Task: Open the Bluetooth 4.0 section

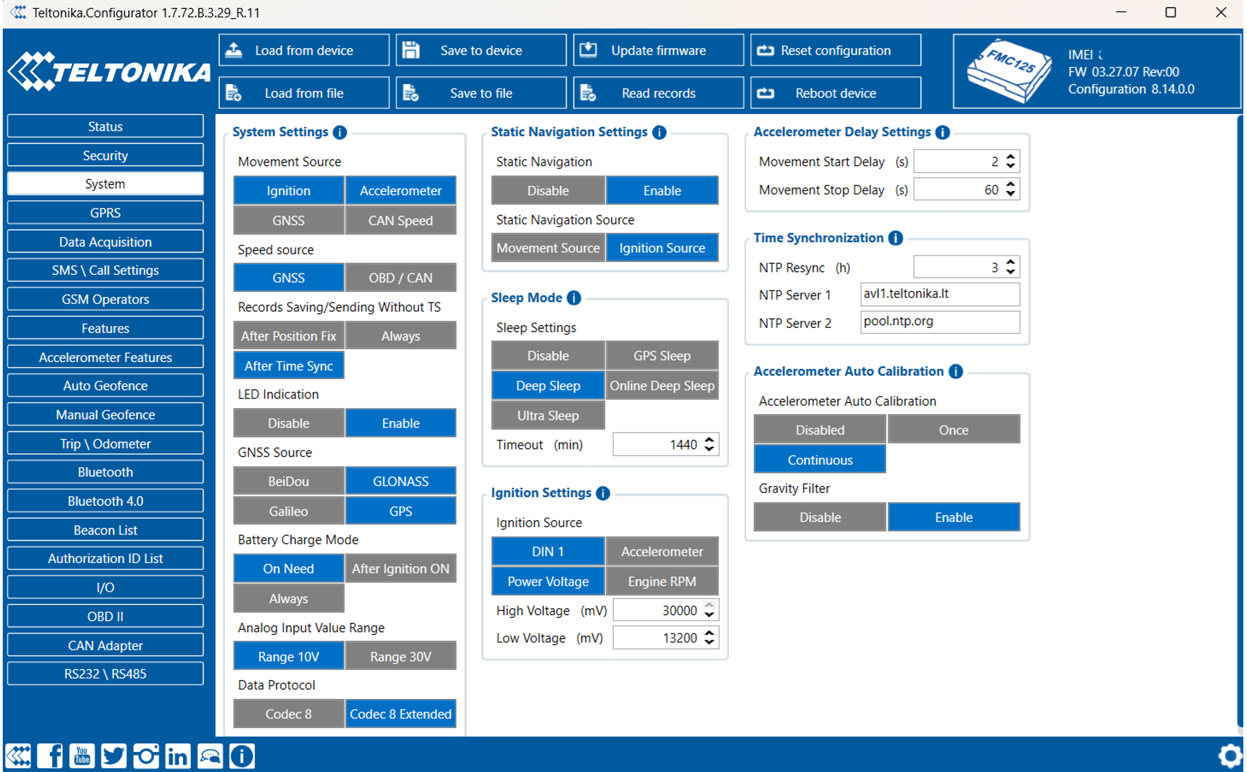Action: coord(105,501)
